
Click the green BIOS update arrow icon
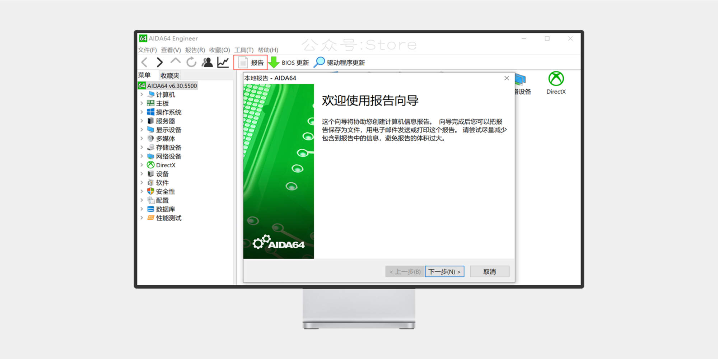click(274, 62)
